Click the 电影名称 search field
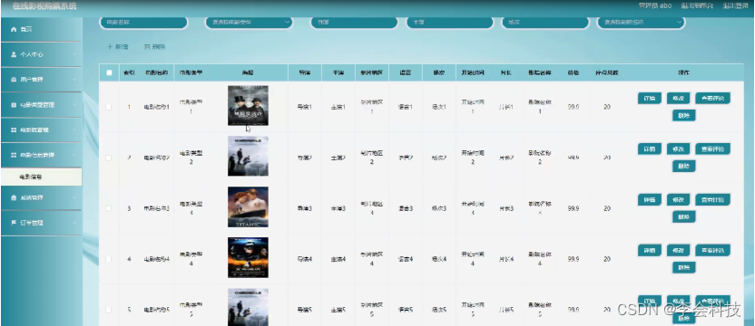755x326 pixels. tap(143, 22)
